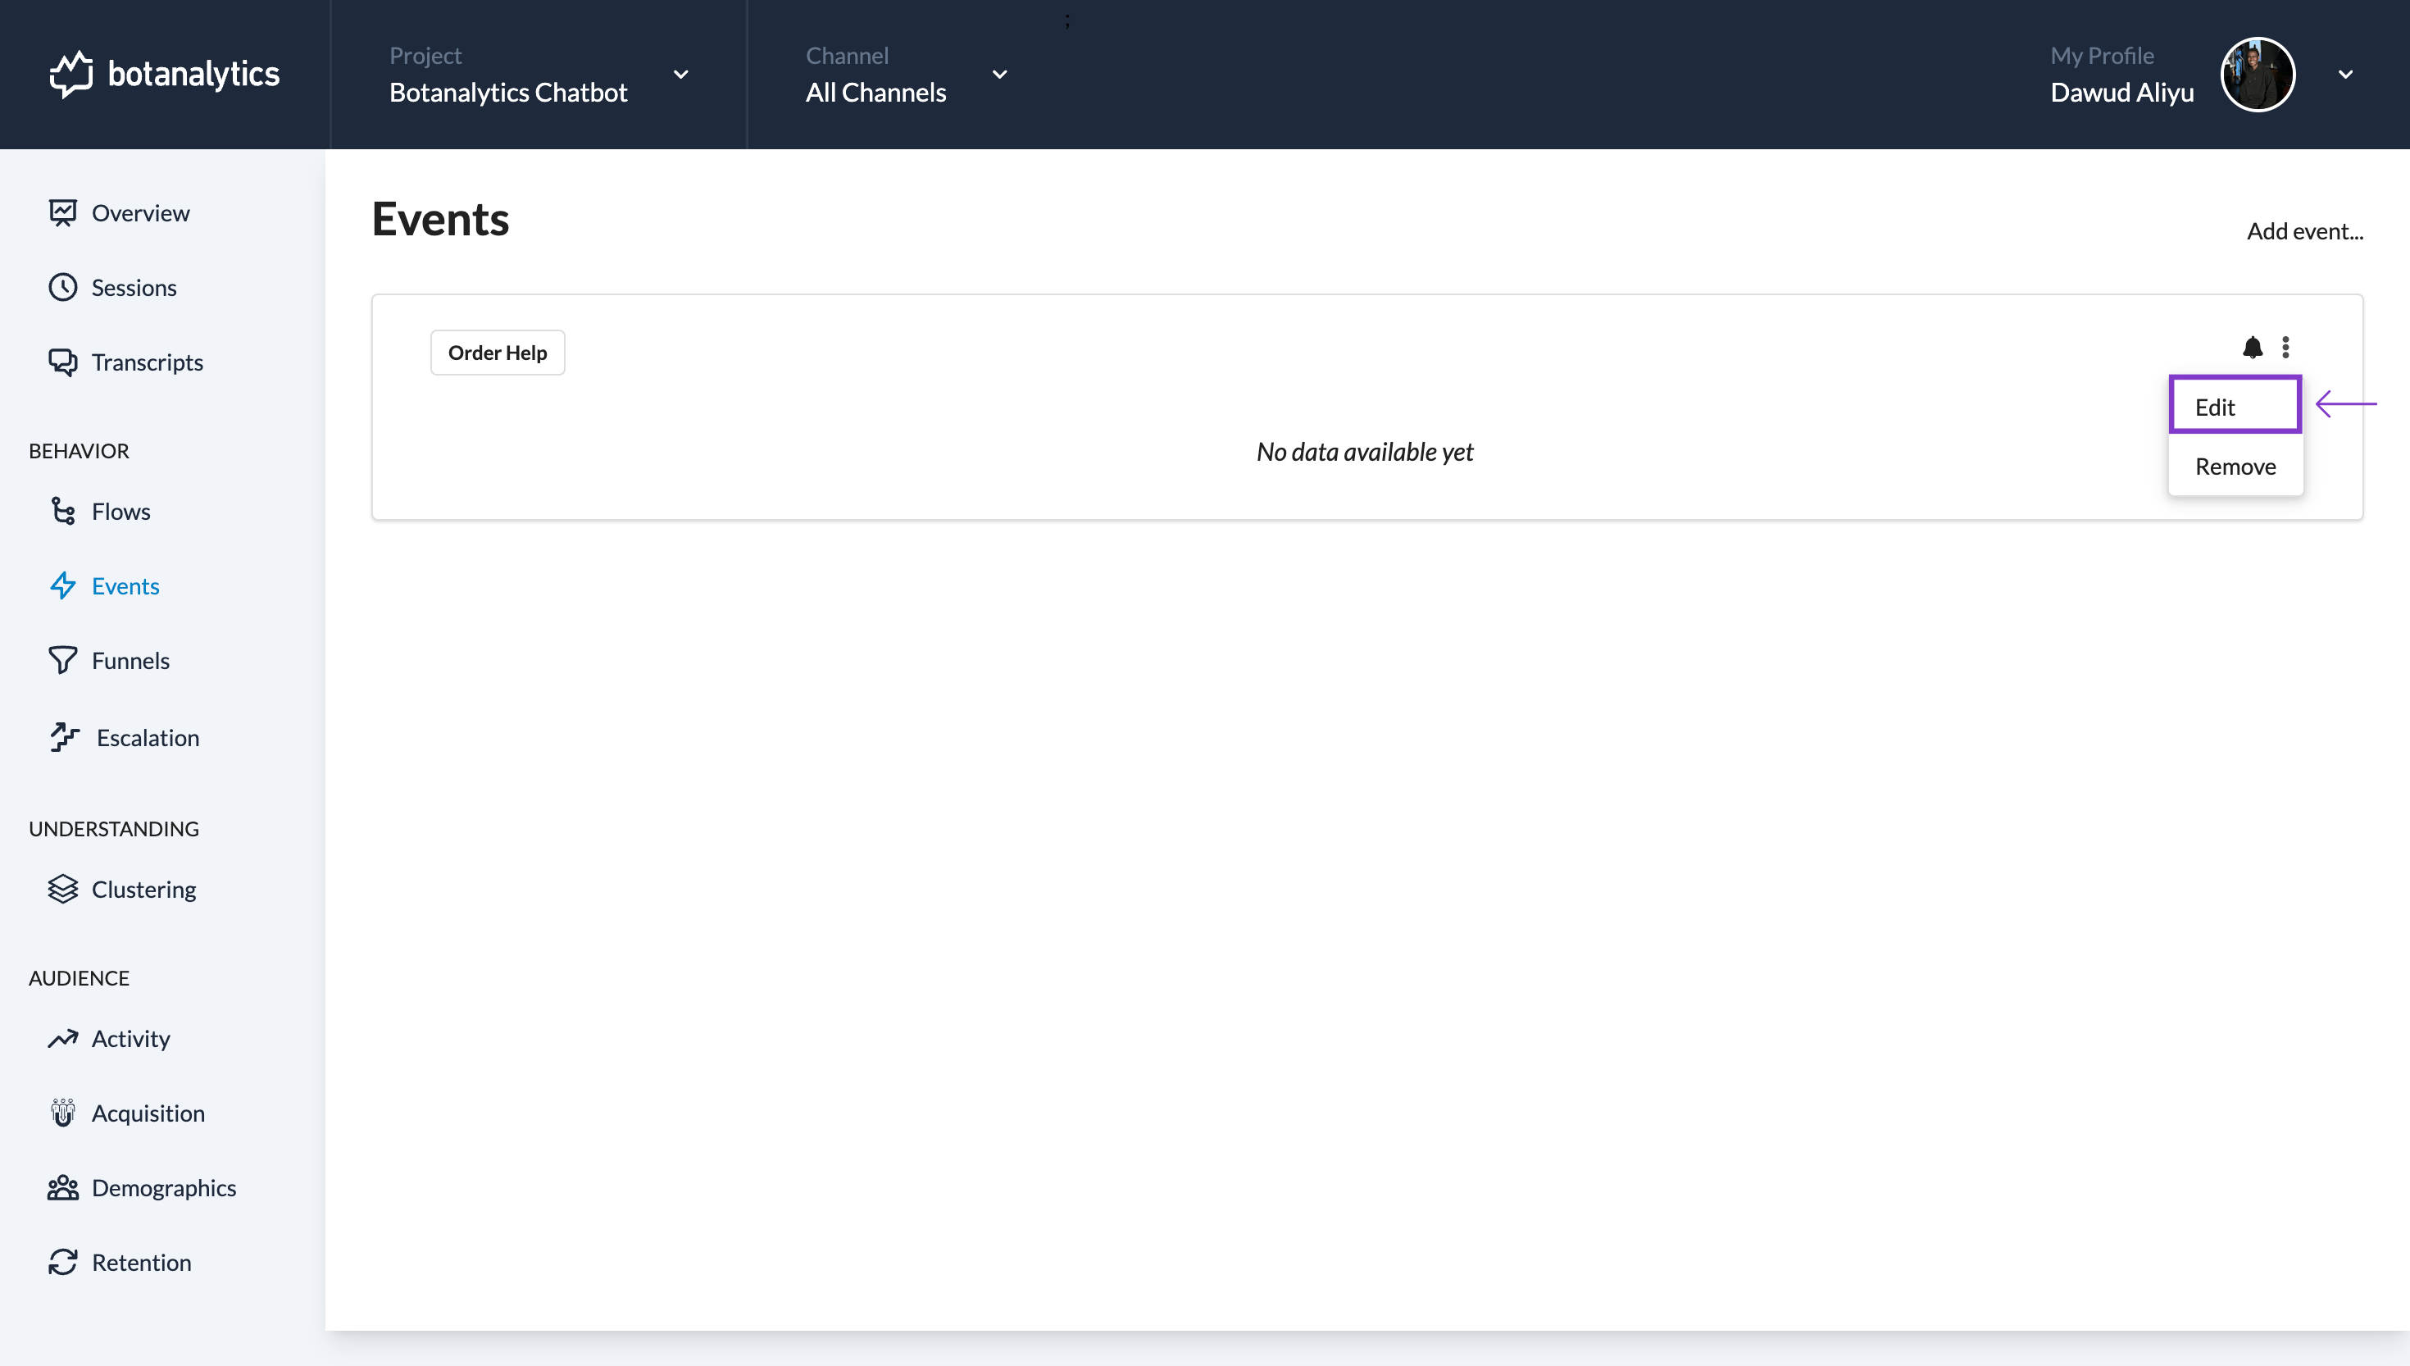Click the Sessions icon in sidebar
Image resolution: width=2410 pixels, height=1366 pixels.
click(63, 286)
